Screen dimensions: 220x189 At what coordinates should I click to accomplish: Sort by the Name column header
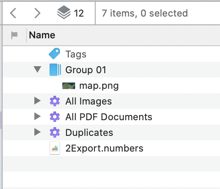click(42, 35)
